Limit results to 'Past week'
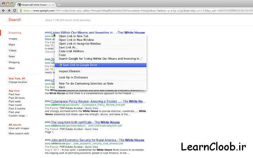253x158 pixels. (x=15, y=102)
